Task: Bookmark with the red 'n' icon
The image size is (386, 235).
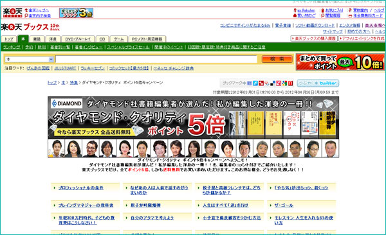Action: 291,83
